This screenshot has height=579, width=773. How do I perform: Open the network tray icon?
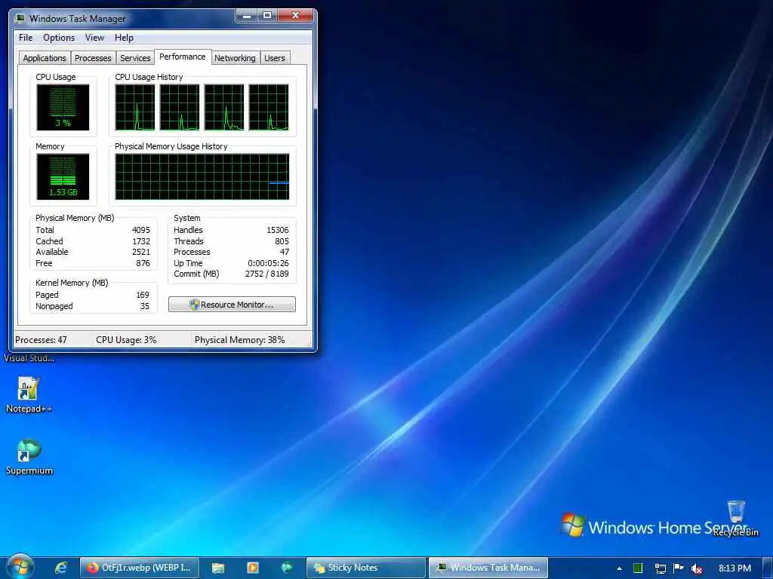(660, 568)
